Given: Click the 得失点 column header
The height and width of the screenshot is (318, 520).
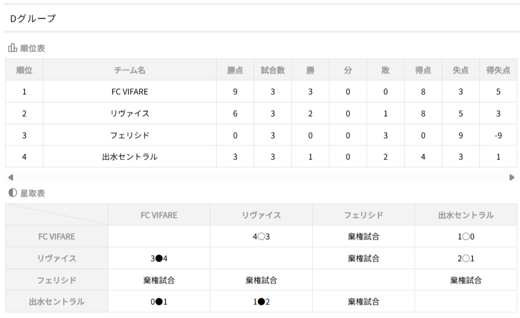Looking at the screenshot, I should point(498,70).
